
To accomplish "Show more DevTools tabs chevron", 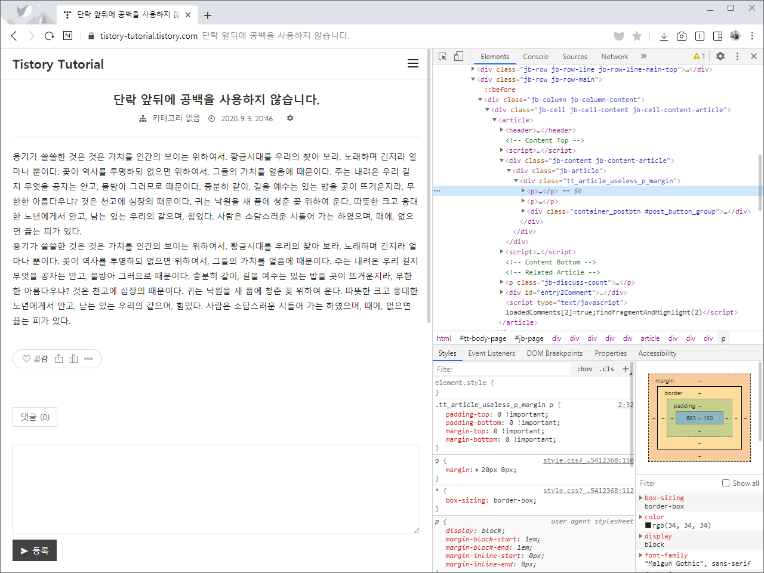I will tap(643, 56).
